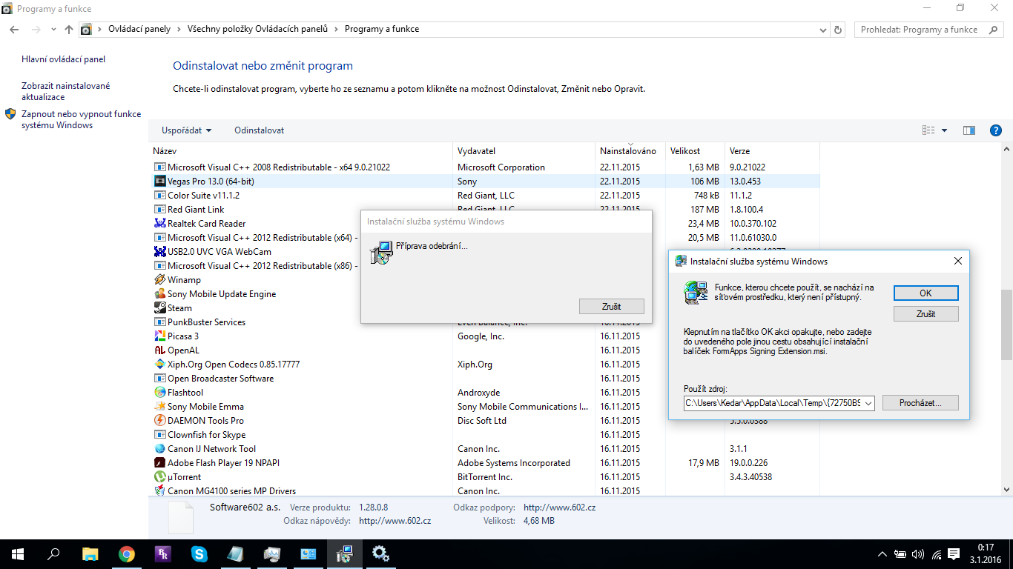Image resolution: width=1013 pixels, height=569 pixels.
Task: Click the program list vertical scrollbar thumb
Action: pyautogui.click(x=1006, y=325)
